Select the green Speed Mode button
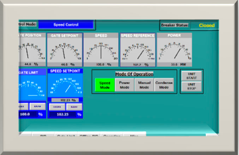239x155 pixels. (105, 85)
